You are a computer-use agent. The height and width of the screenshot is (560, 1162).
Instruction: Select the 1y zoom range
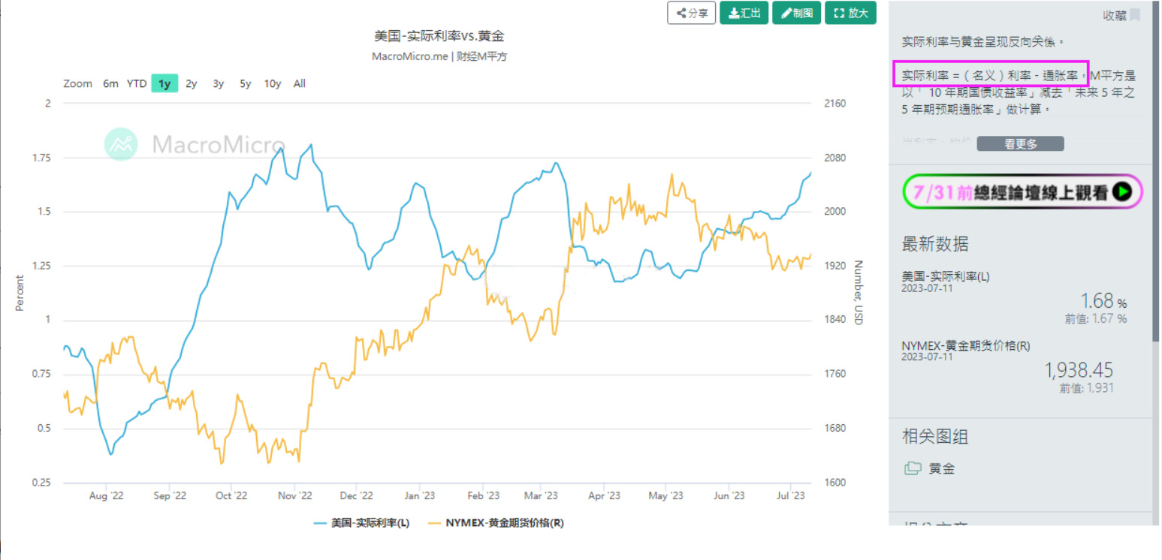click(x=164, y=83)
